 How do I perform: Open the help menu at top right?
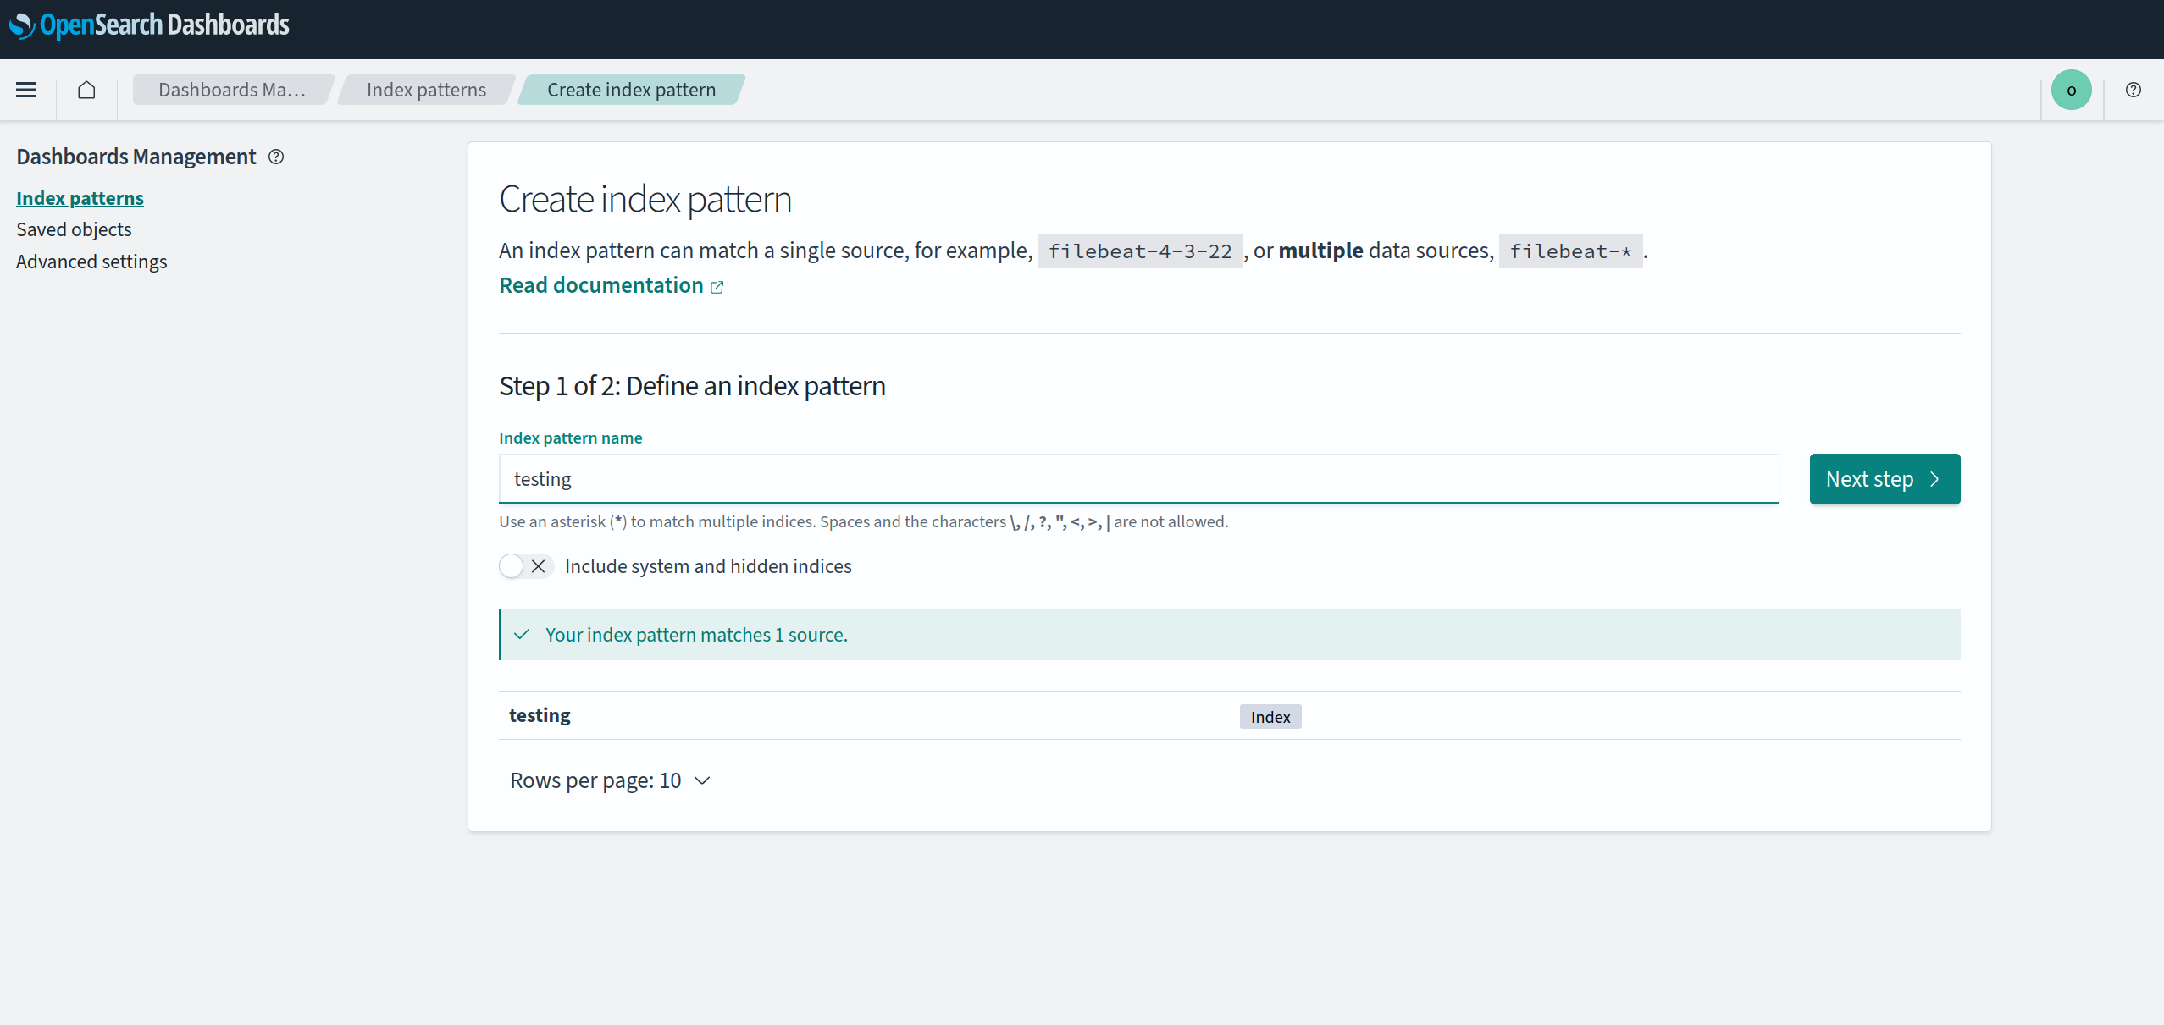(x=2134, y=90)
